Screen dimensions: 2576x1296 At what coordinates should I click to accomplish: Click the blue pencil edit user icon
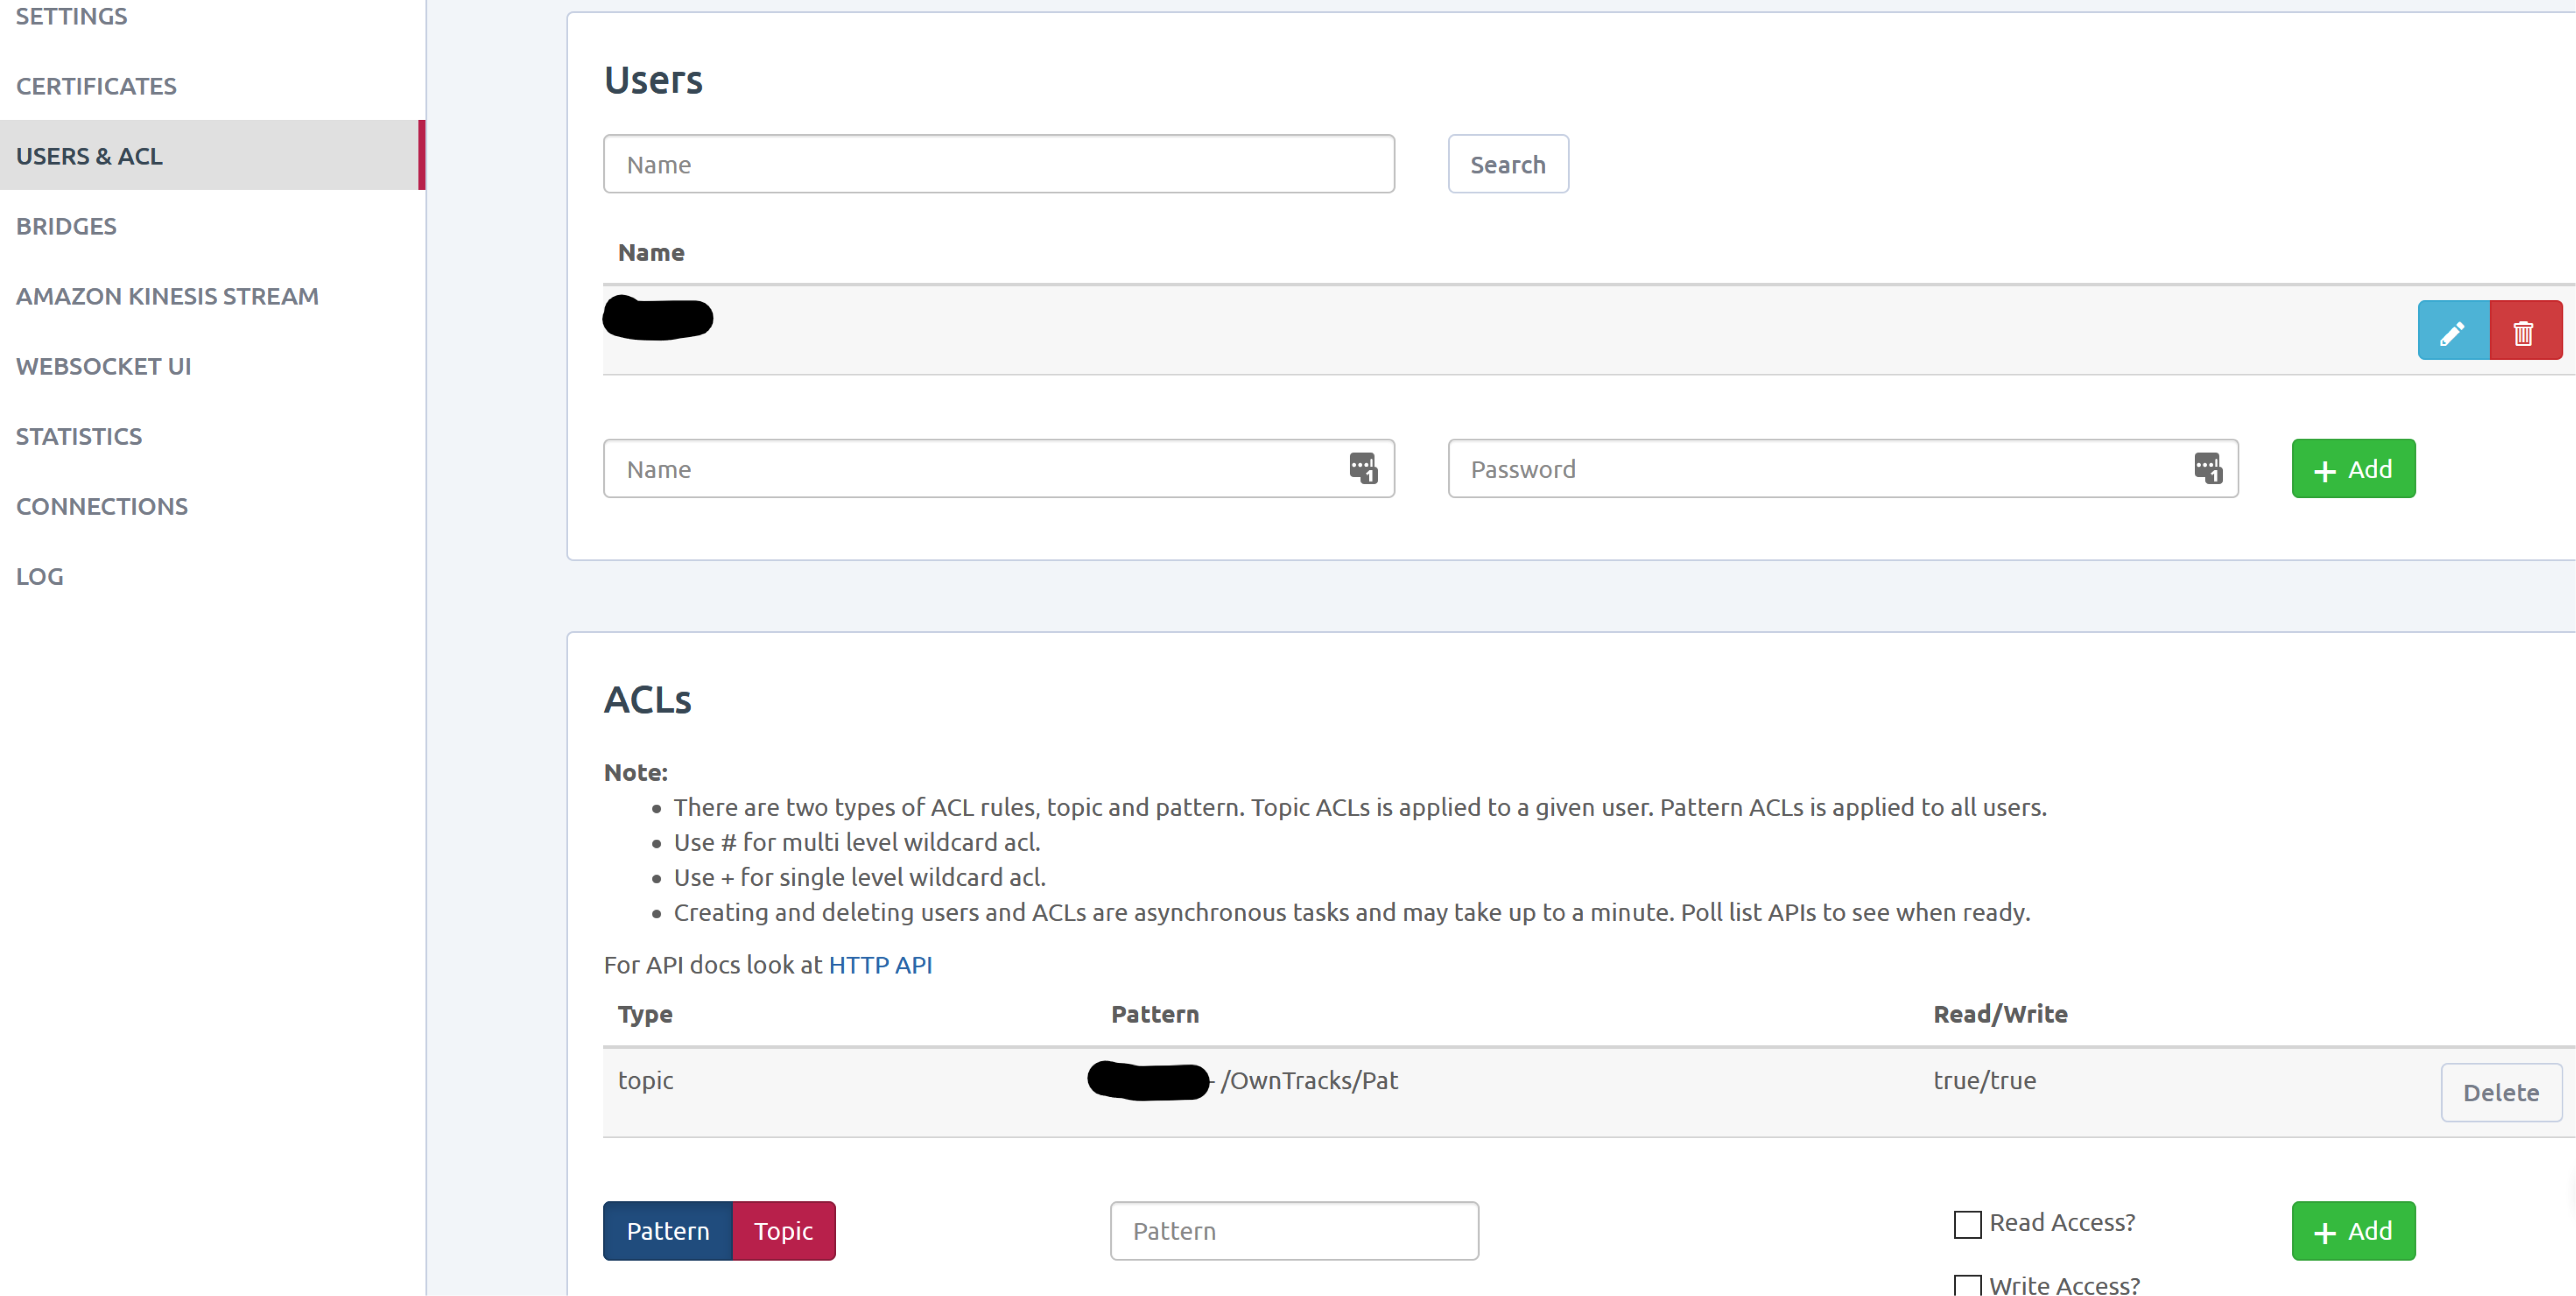point(2453,331)
